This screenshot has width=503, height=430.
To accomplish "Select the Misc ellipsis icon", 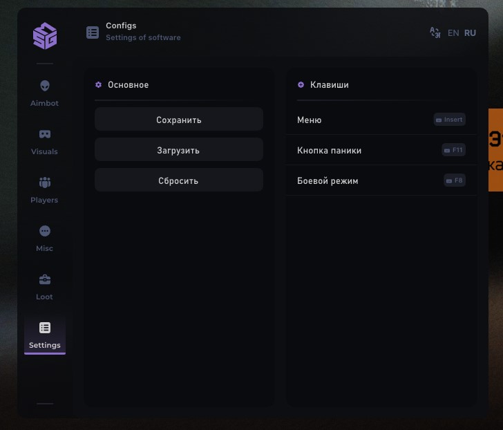I will click(45, 231).
